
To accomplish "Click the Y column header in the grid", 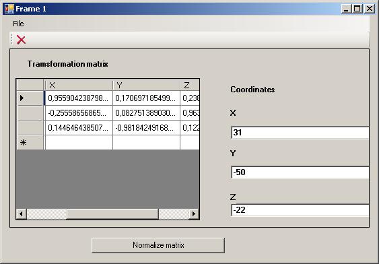I will tap(146, 85).
